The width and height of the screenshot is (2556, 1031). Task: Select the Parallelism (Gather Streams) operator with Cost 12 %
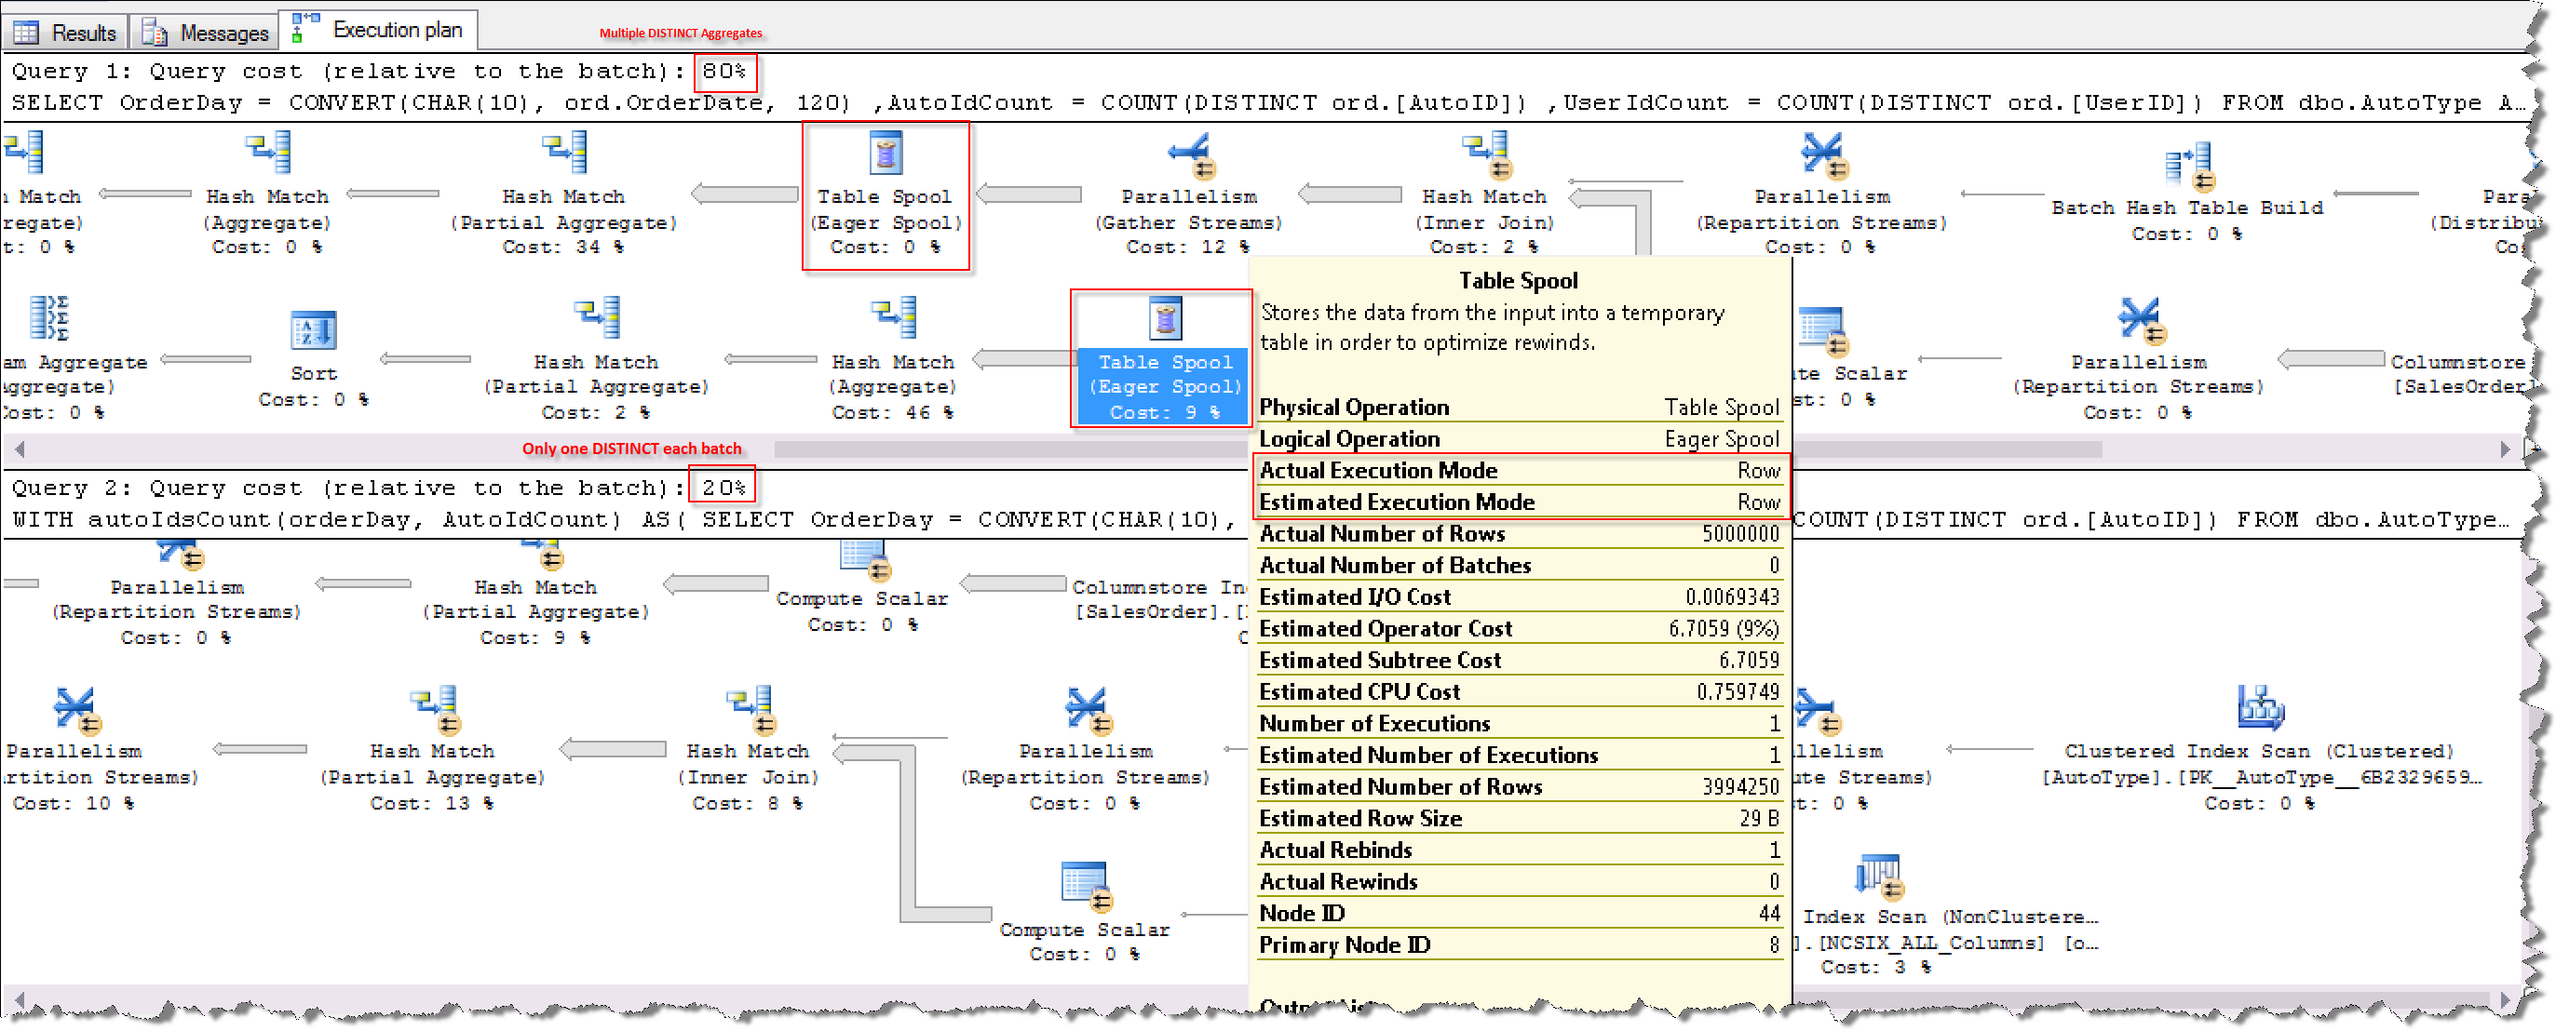(1188, 194)
